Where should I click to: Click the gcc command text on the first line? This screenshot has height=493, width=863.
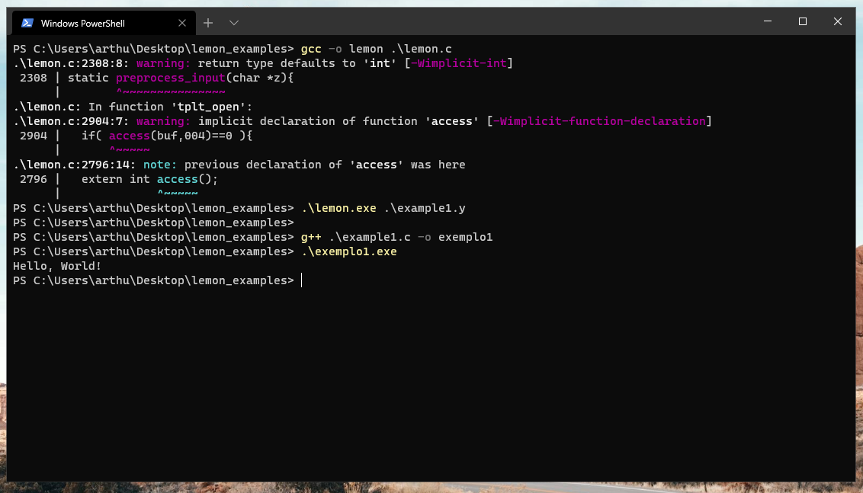coord(313,48)
